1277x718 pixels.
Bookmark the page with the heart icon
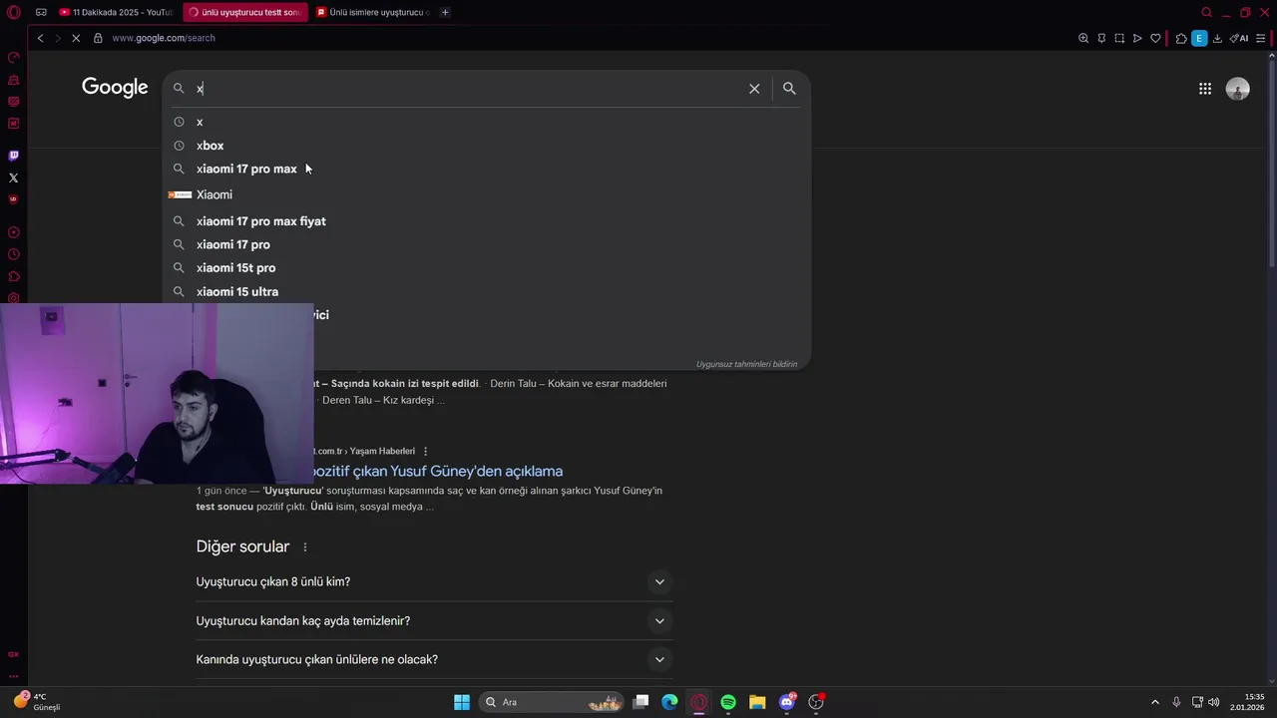(1155, 38)
